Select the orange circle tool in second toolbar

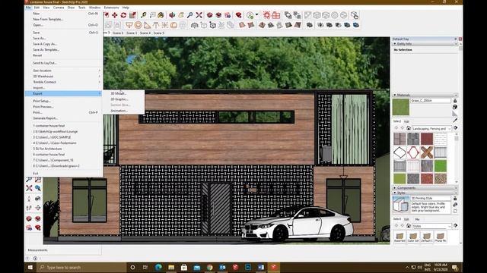[138, 25]
